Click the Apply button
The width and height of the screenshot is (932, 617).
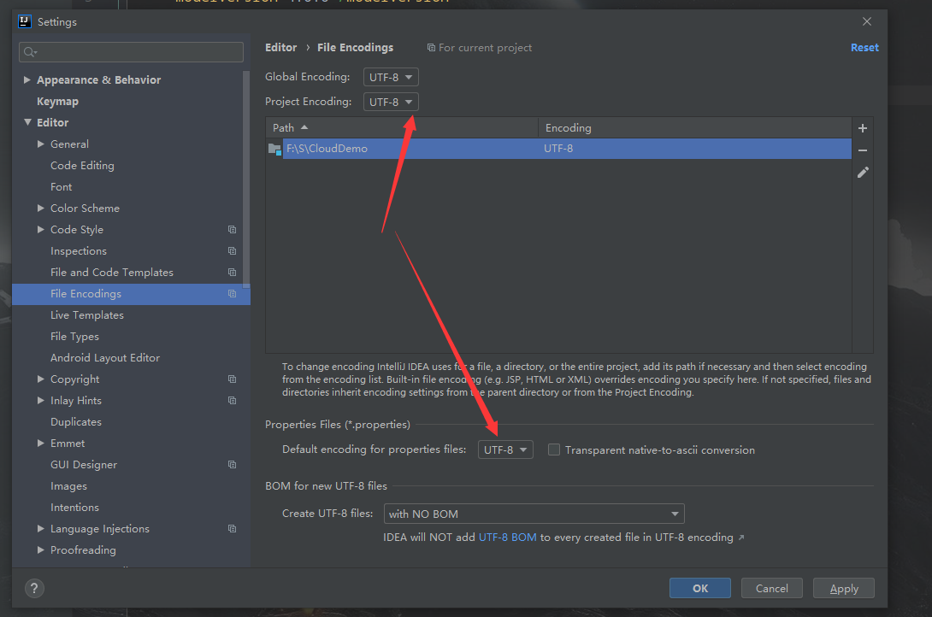(x=843, y=588)
